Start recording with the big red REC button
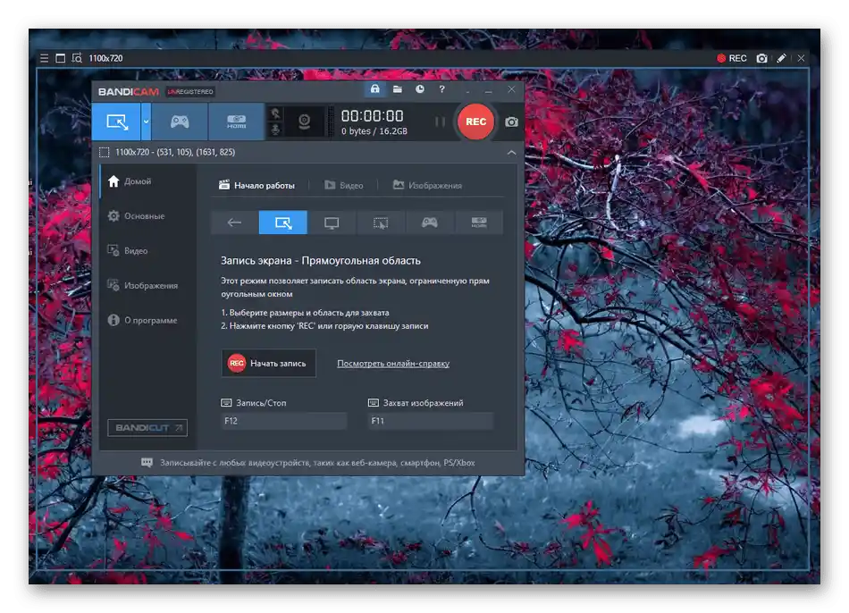Image resolution: width=849 pixels, height=613 pixels. tap(475, 122)
